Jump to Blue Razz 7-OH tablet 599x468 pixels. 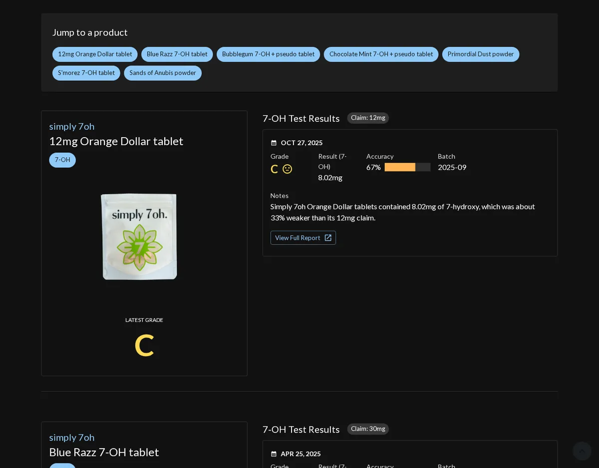click(x=177, y=54)
